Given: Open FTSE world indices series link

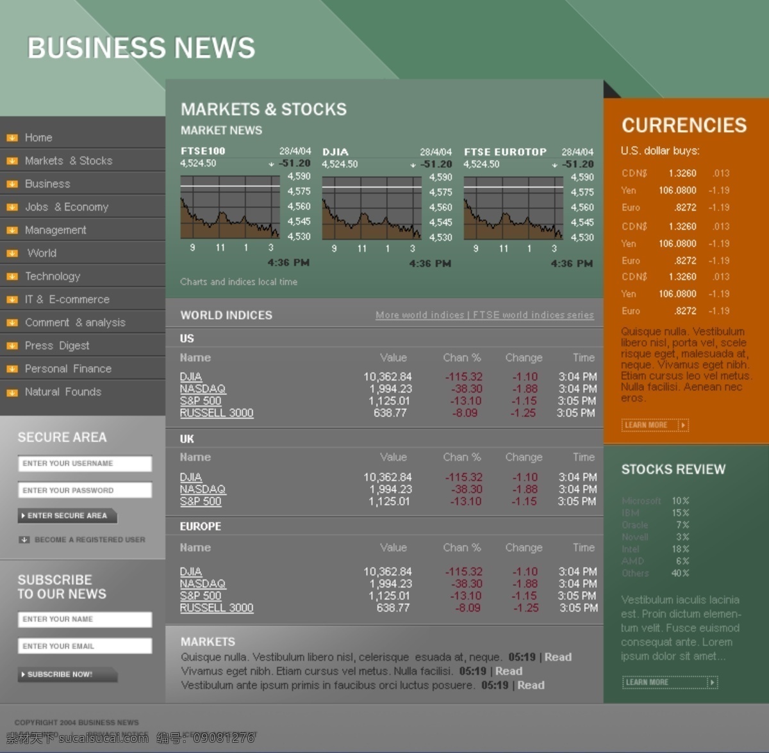Looking at the screenshot, I should coord(533,315).
